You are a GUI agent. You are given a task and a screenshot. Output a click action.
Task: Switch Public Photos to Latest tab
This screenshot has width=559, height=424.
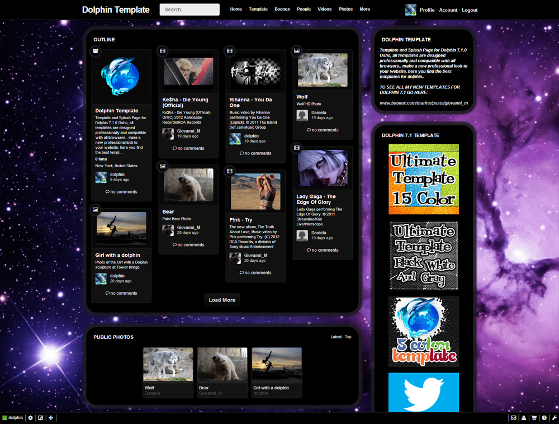point(336,337)
